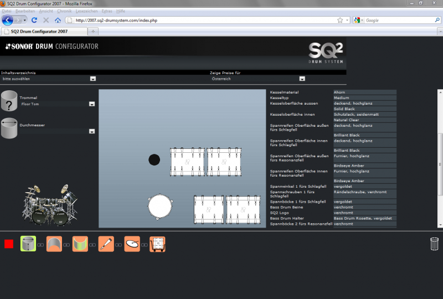Viewport: 443px width, 299px height.
Task: Reload the page with the refresh icon
Action: [x=34, y=20]
